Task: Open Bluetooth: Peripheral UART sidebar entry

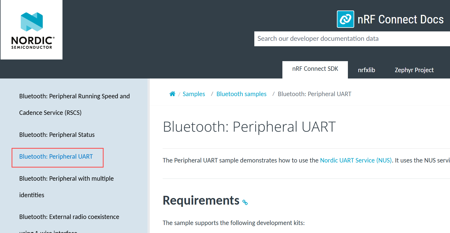Action: 56,157
